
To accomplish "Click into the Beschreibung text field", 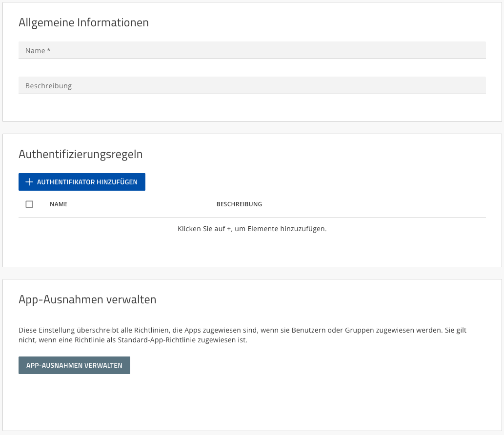I will click(252, 85).
